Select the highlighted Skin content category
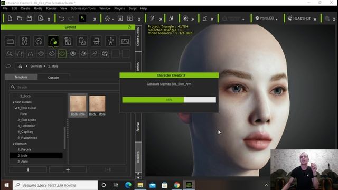Screen dimensions: 338x190 53,41
